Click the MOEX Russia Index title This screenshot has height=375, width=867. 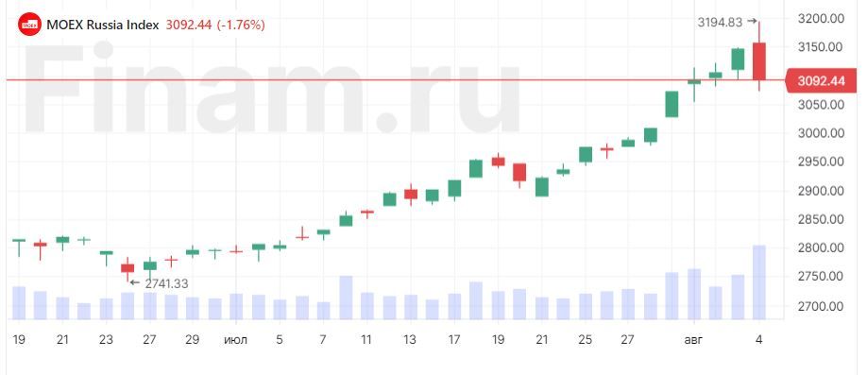(x=103, y=25)
